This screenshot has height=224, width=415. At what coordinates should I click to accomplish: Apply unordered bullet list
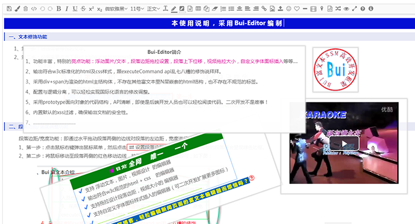(x=231, y=9)
